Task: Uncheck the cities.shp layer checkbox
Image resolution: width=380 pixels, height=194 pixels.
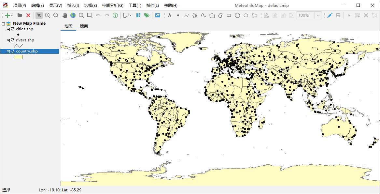Action: click(x=13, y=29)
